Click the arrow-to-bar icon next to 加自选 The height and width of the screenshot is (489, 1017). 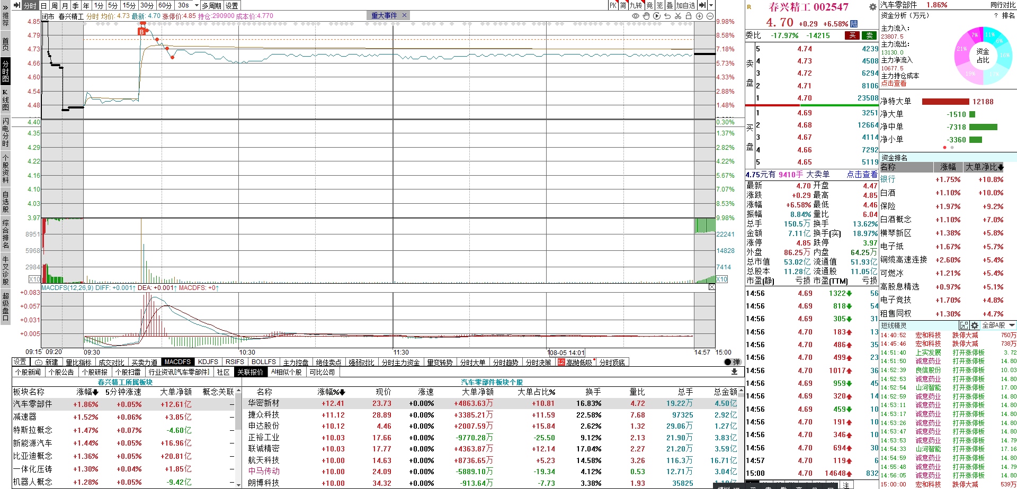tap(702, 5)
